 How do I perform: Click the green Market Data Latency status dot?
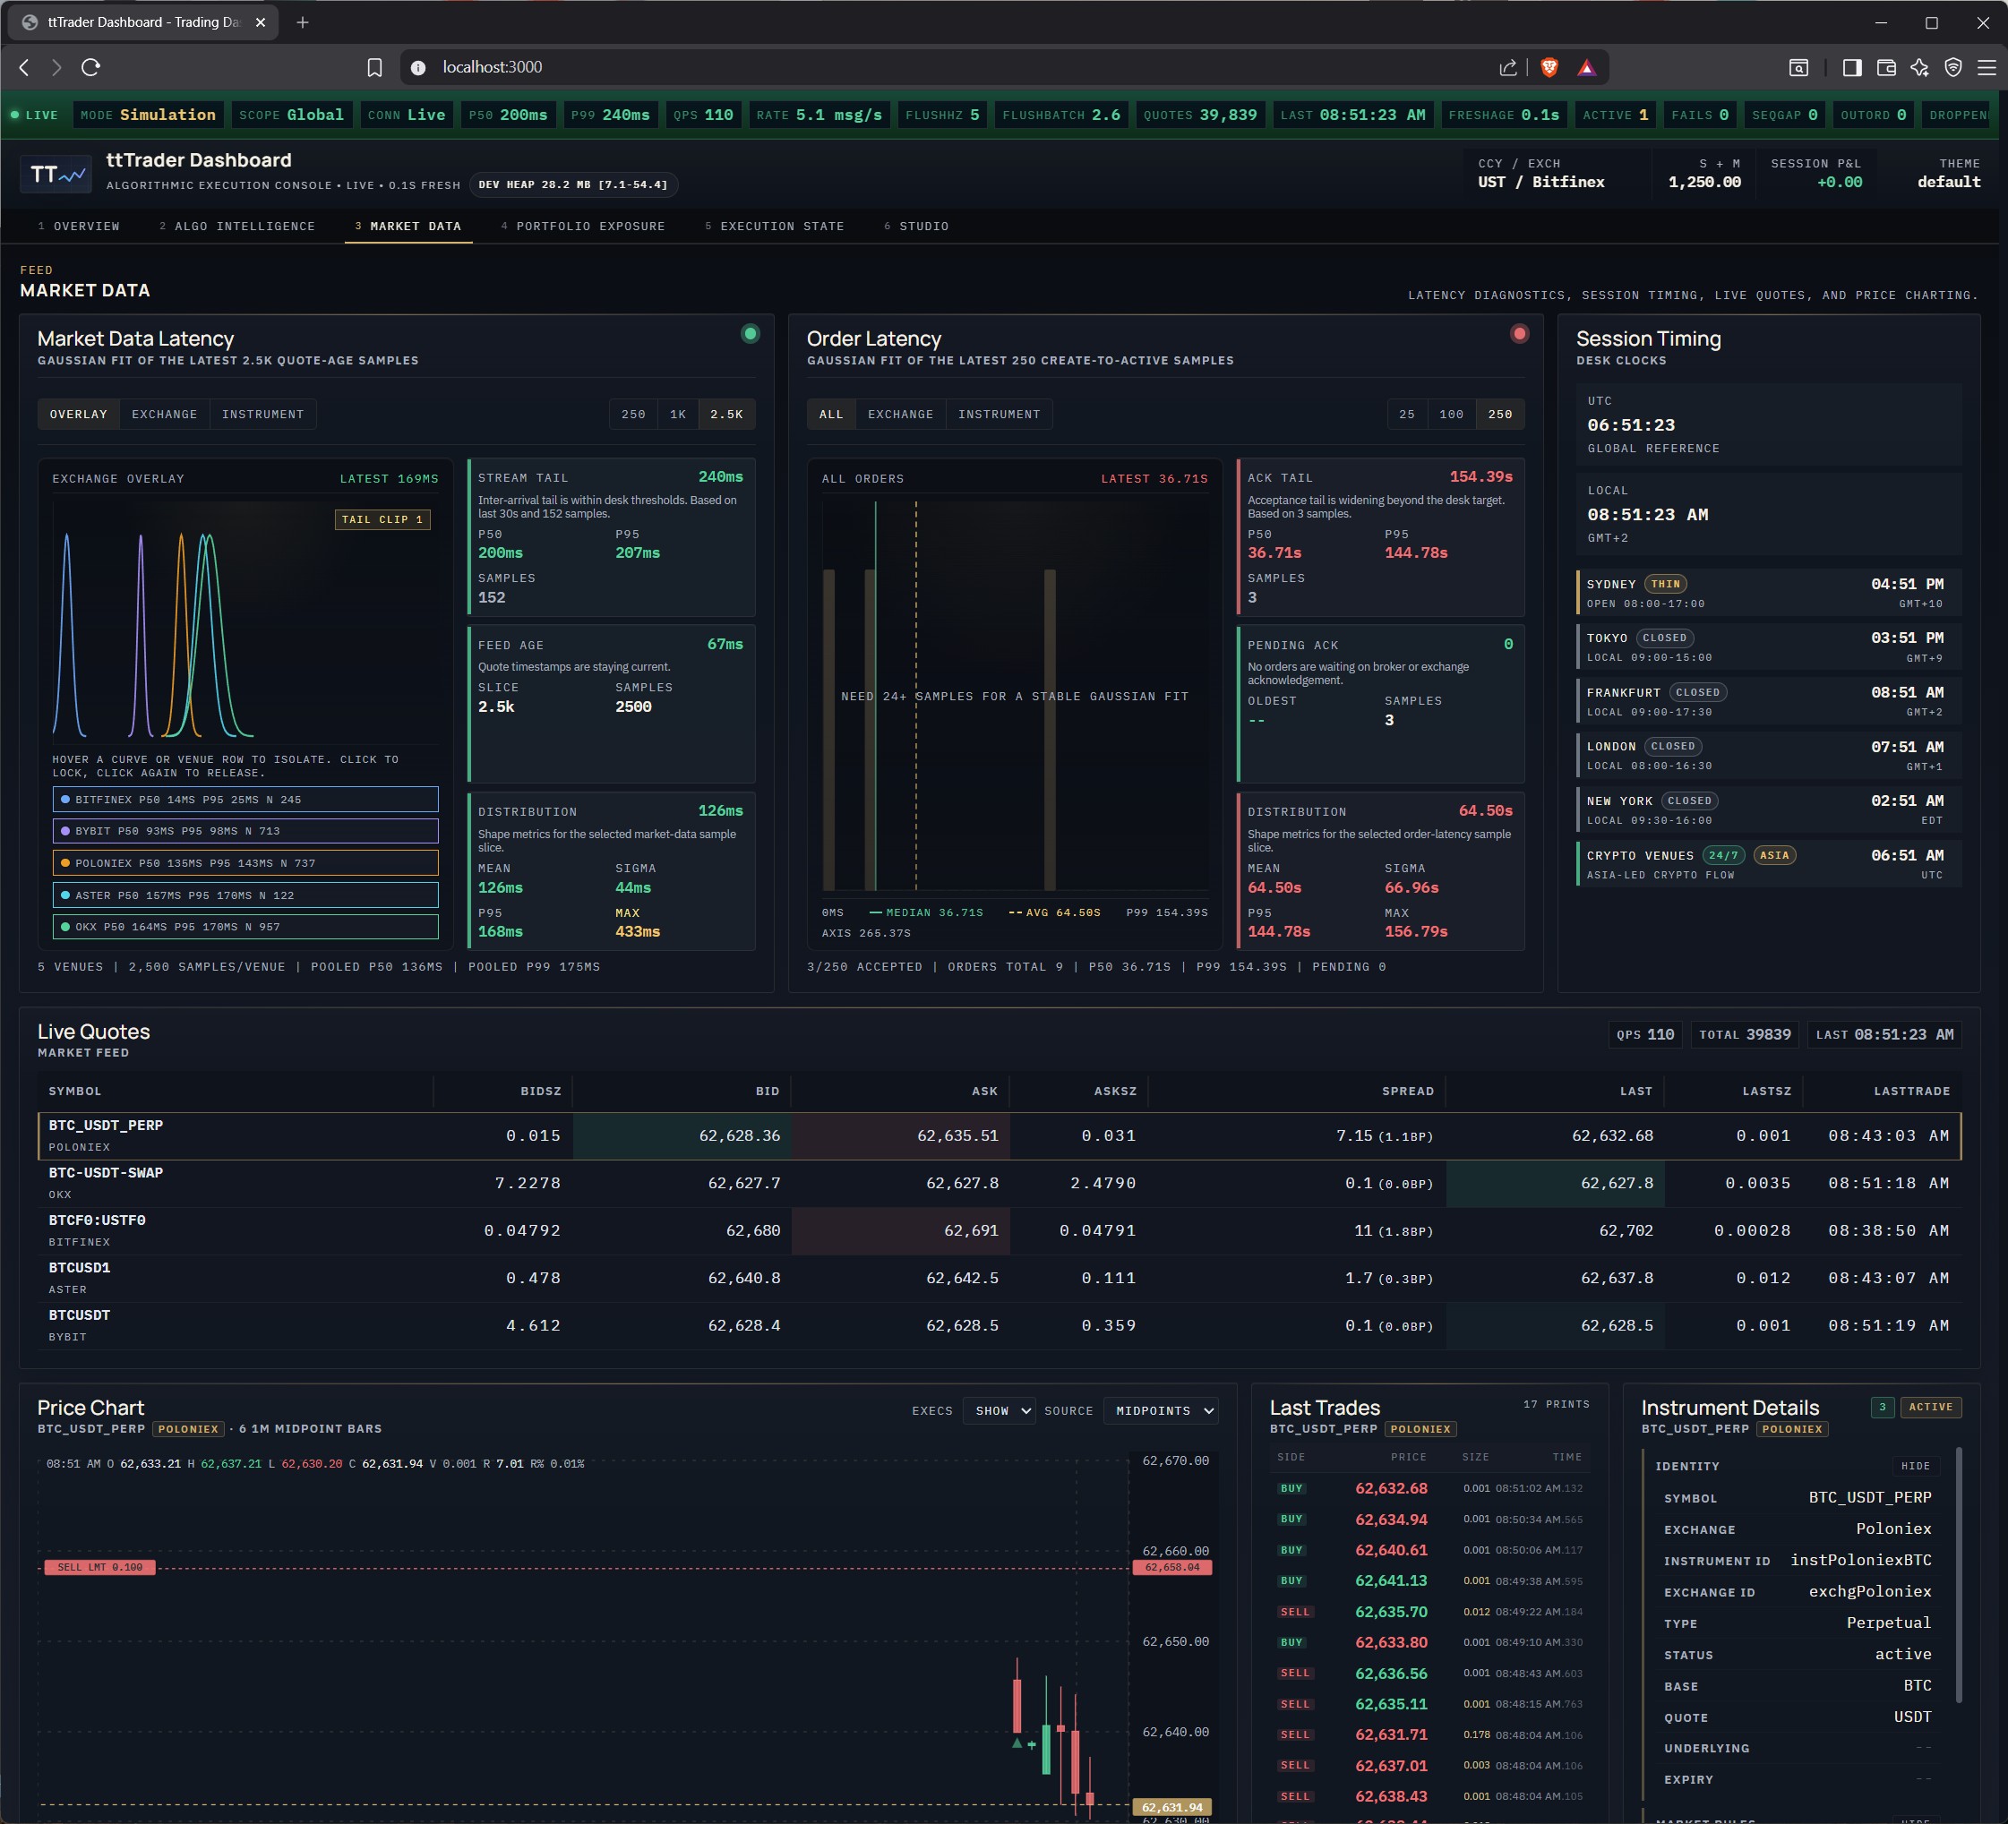tap(750, 333)
